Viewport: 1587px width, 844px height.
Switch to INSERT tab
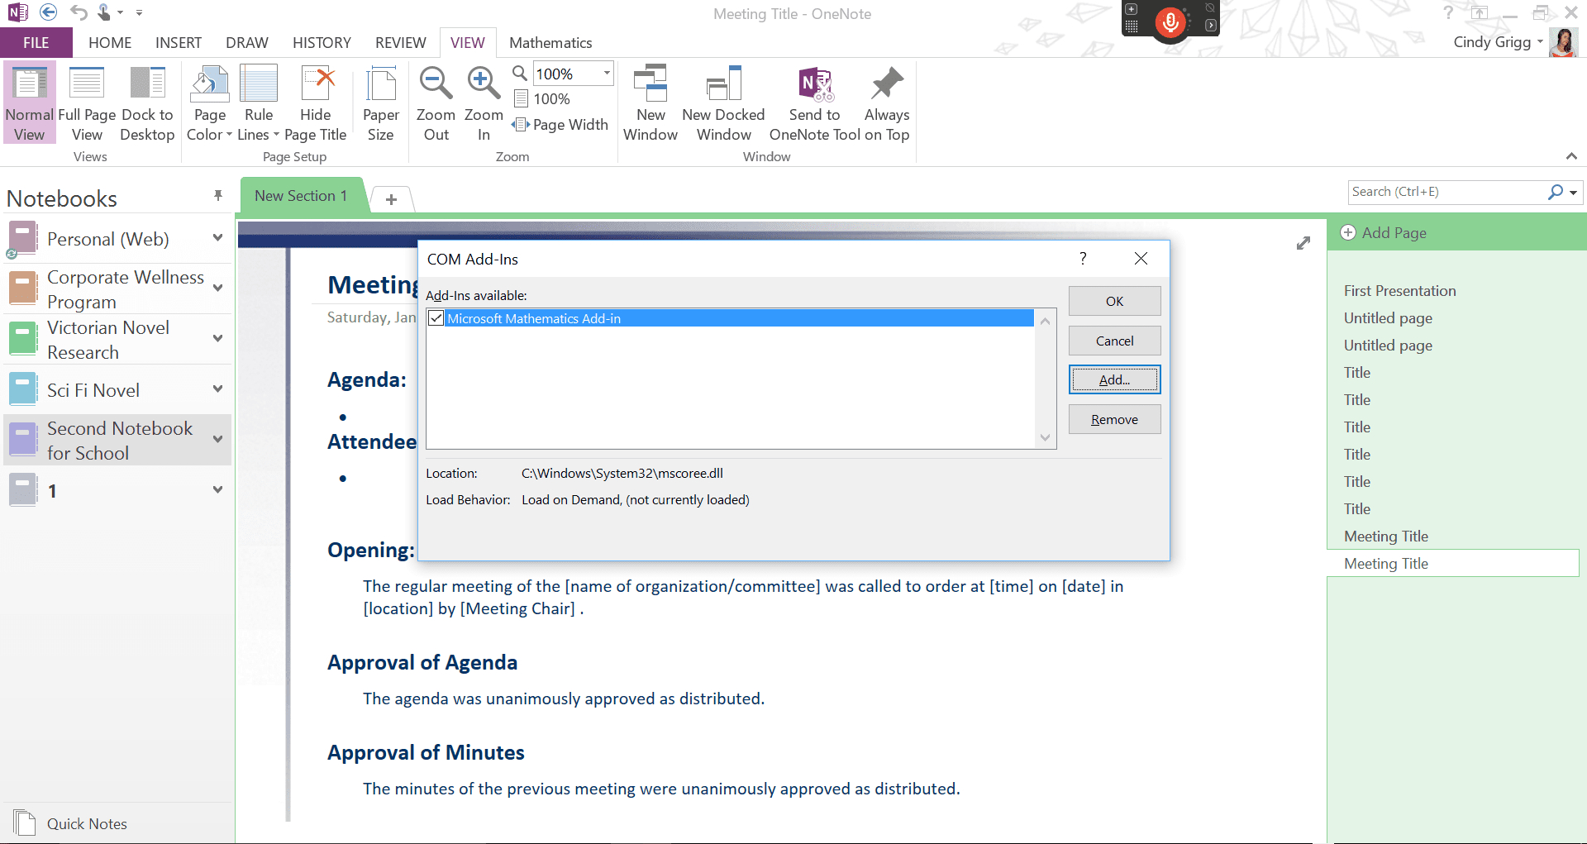[179, 42]
